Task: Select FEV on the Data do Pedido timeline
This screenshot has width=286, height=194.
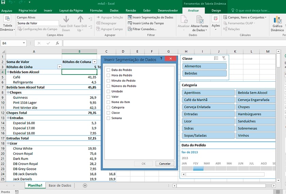Action: tap(198, 168)
